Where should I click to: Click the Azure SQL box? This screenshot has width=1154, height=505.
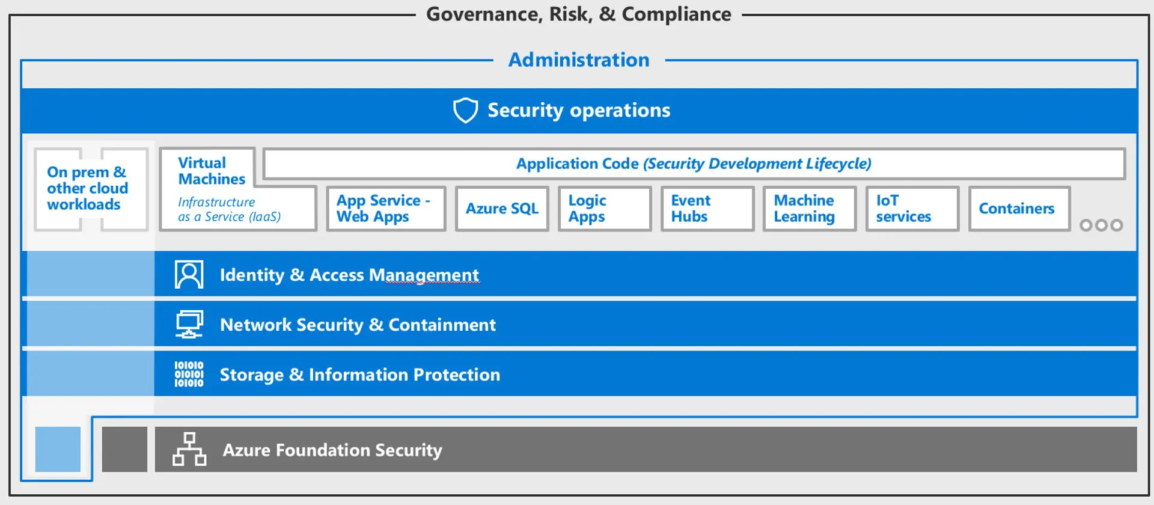[502, 209]
